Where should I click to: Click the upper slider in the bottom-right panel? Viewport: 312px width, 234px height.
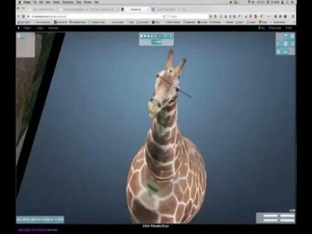pos(276,215)
